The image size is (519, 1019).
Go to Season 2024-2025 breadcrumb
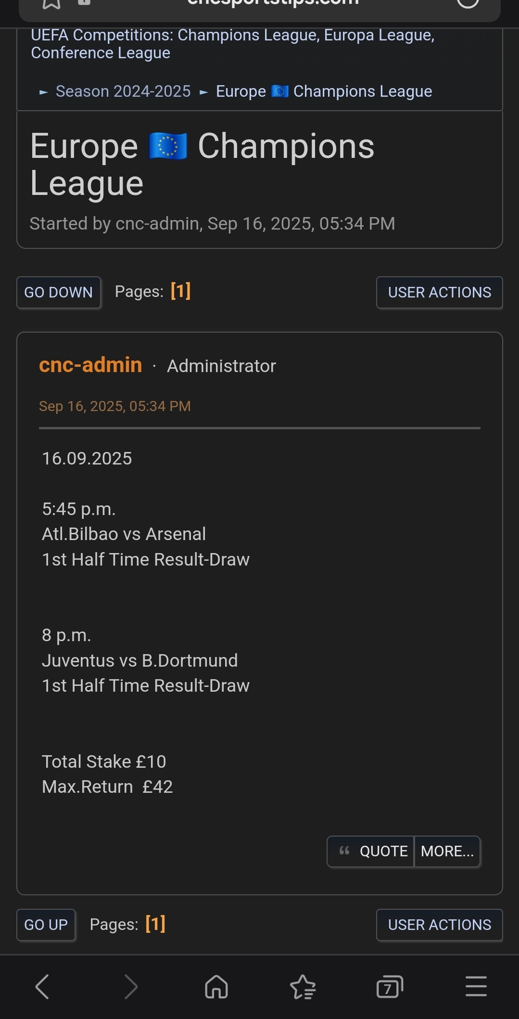[x=123, y=91]
